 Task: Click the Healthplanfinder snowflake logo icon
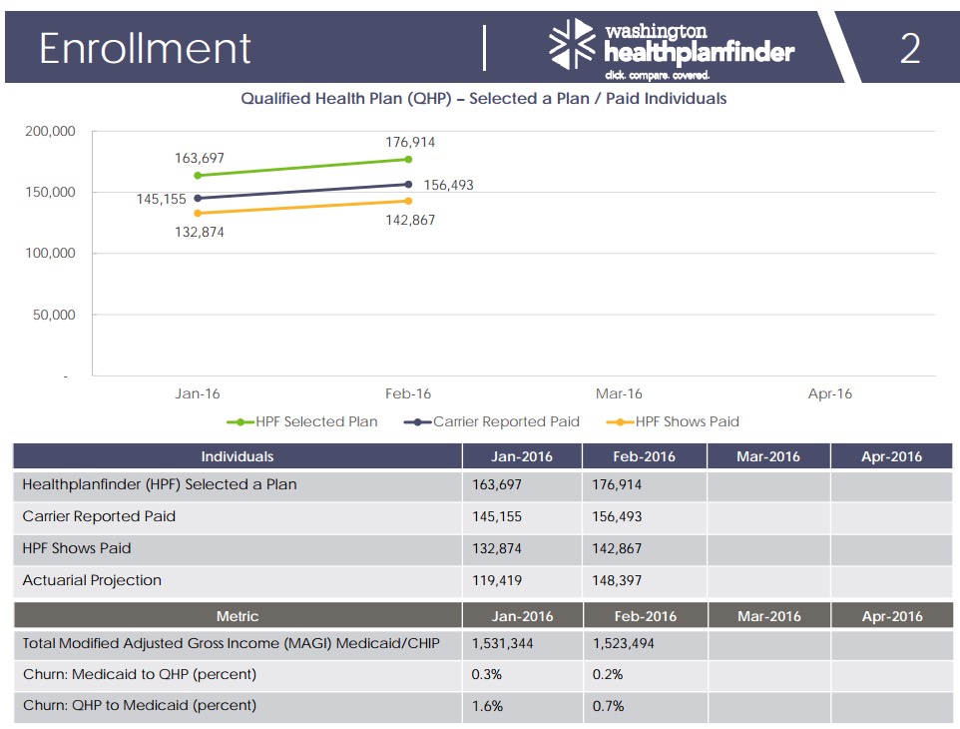[574, 47]
